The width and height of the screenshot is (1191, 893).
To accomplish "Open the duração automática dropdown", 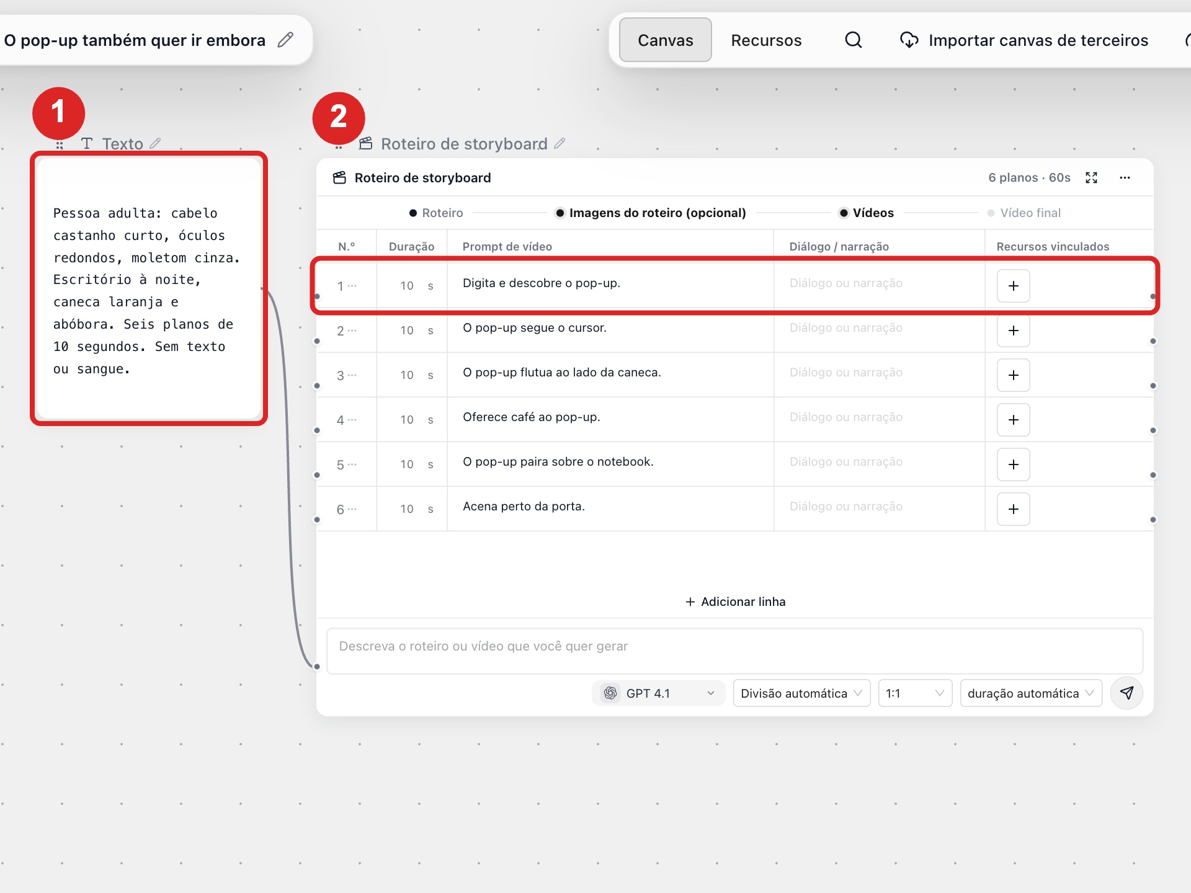I will 1032,693.
